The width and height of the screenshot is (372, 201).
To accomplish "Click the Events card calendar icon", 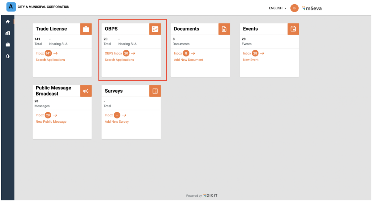I will [293, 29].
